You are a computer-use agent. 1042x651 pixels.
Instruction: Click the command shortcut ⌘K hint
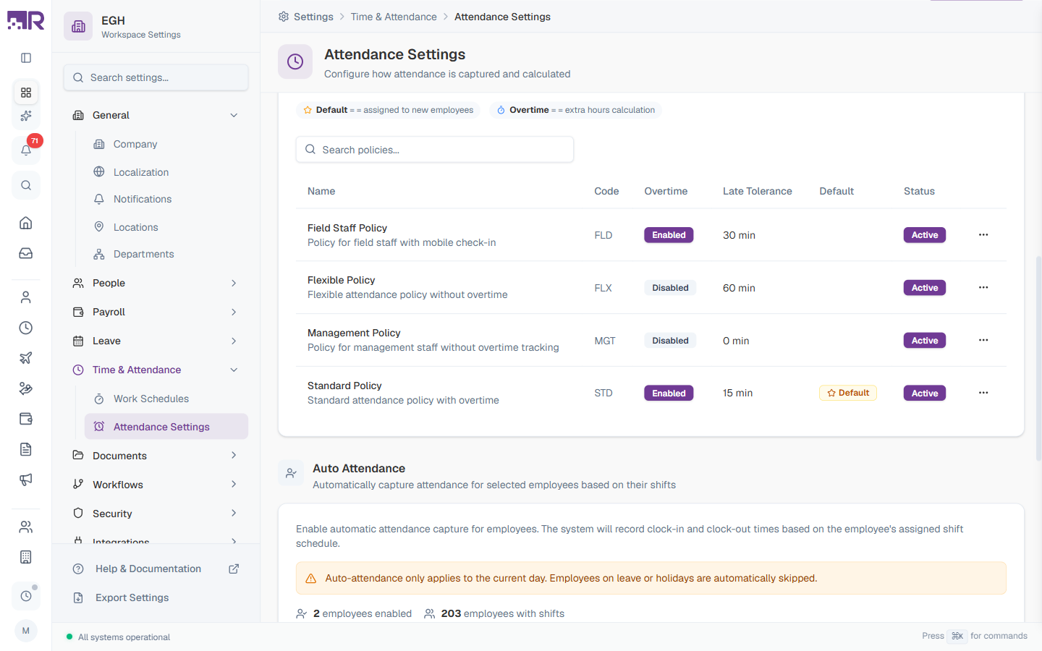coord(957,636)
